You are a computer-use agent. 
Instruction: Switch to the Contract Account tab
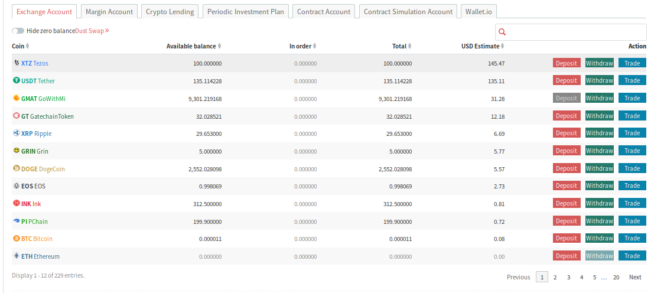point(324,12)
